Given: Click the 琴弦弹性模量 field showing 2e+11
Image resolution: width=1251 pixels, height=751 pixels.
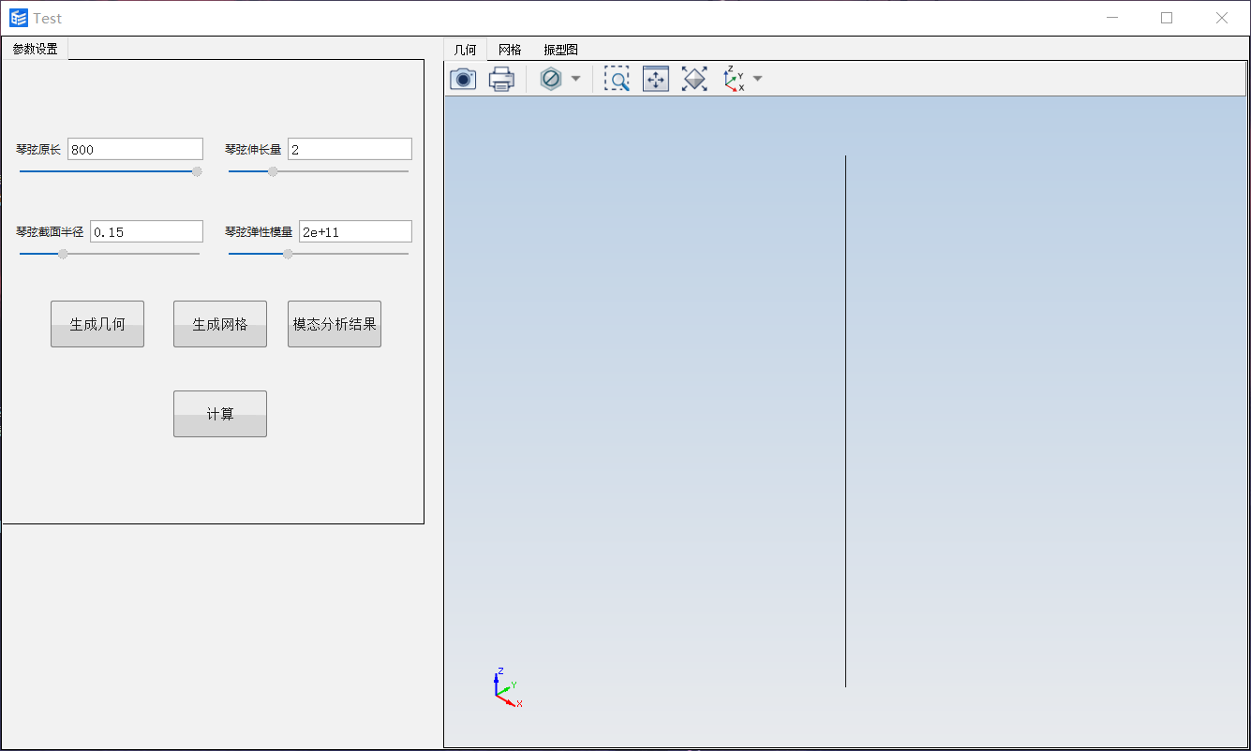Looking at the screenshot, I should [355, 231].
